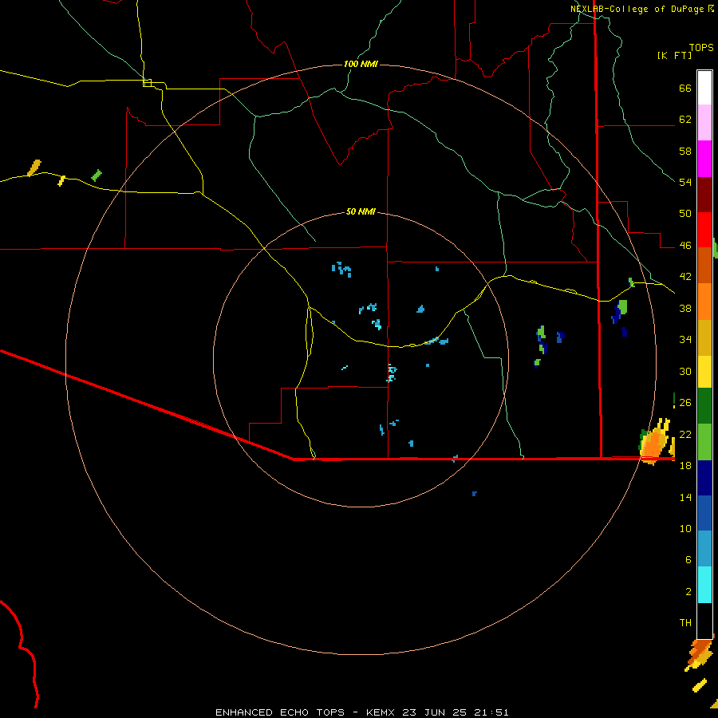Click legend value 54
The image size is (718, 718).
685,182
